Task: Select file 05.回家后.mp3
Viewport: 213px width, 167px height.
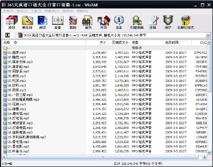Action: pyautogui.click(x=18, y=71)
